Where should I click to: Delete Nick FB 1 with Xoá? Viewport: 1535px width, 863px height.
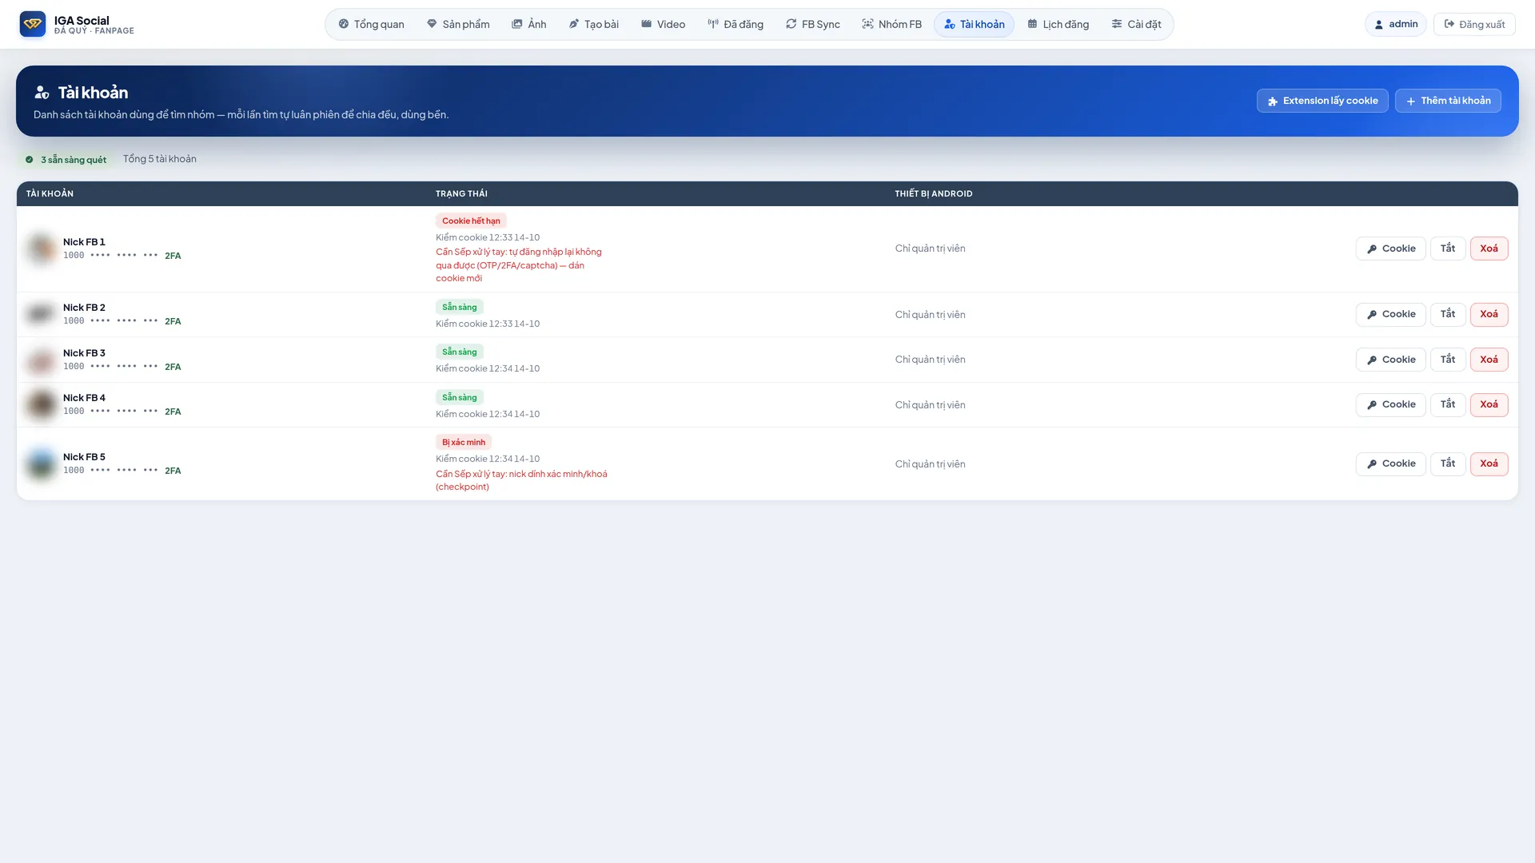click(x=1489, y=249)
